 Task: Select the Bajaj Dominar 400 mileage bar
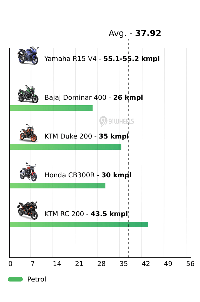click(x=51, y=108)
